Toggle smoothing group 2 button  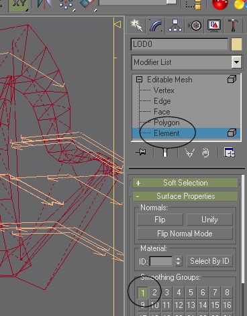(154, 293)
